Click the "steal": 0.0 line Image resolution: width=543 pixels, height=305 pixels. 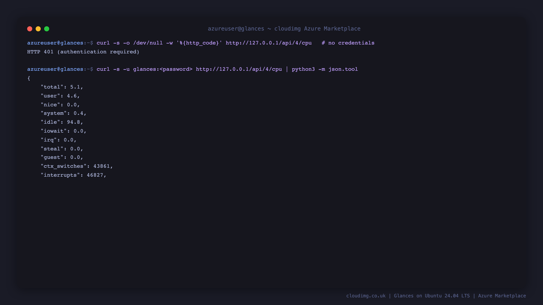point(62,149)
